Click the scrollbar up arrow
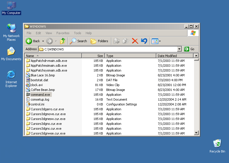Image resolution: width=229 pixels, height=163 pixels. coord(196,56)
